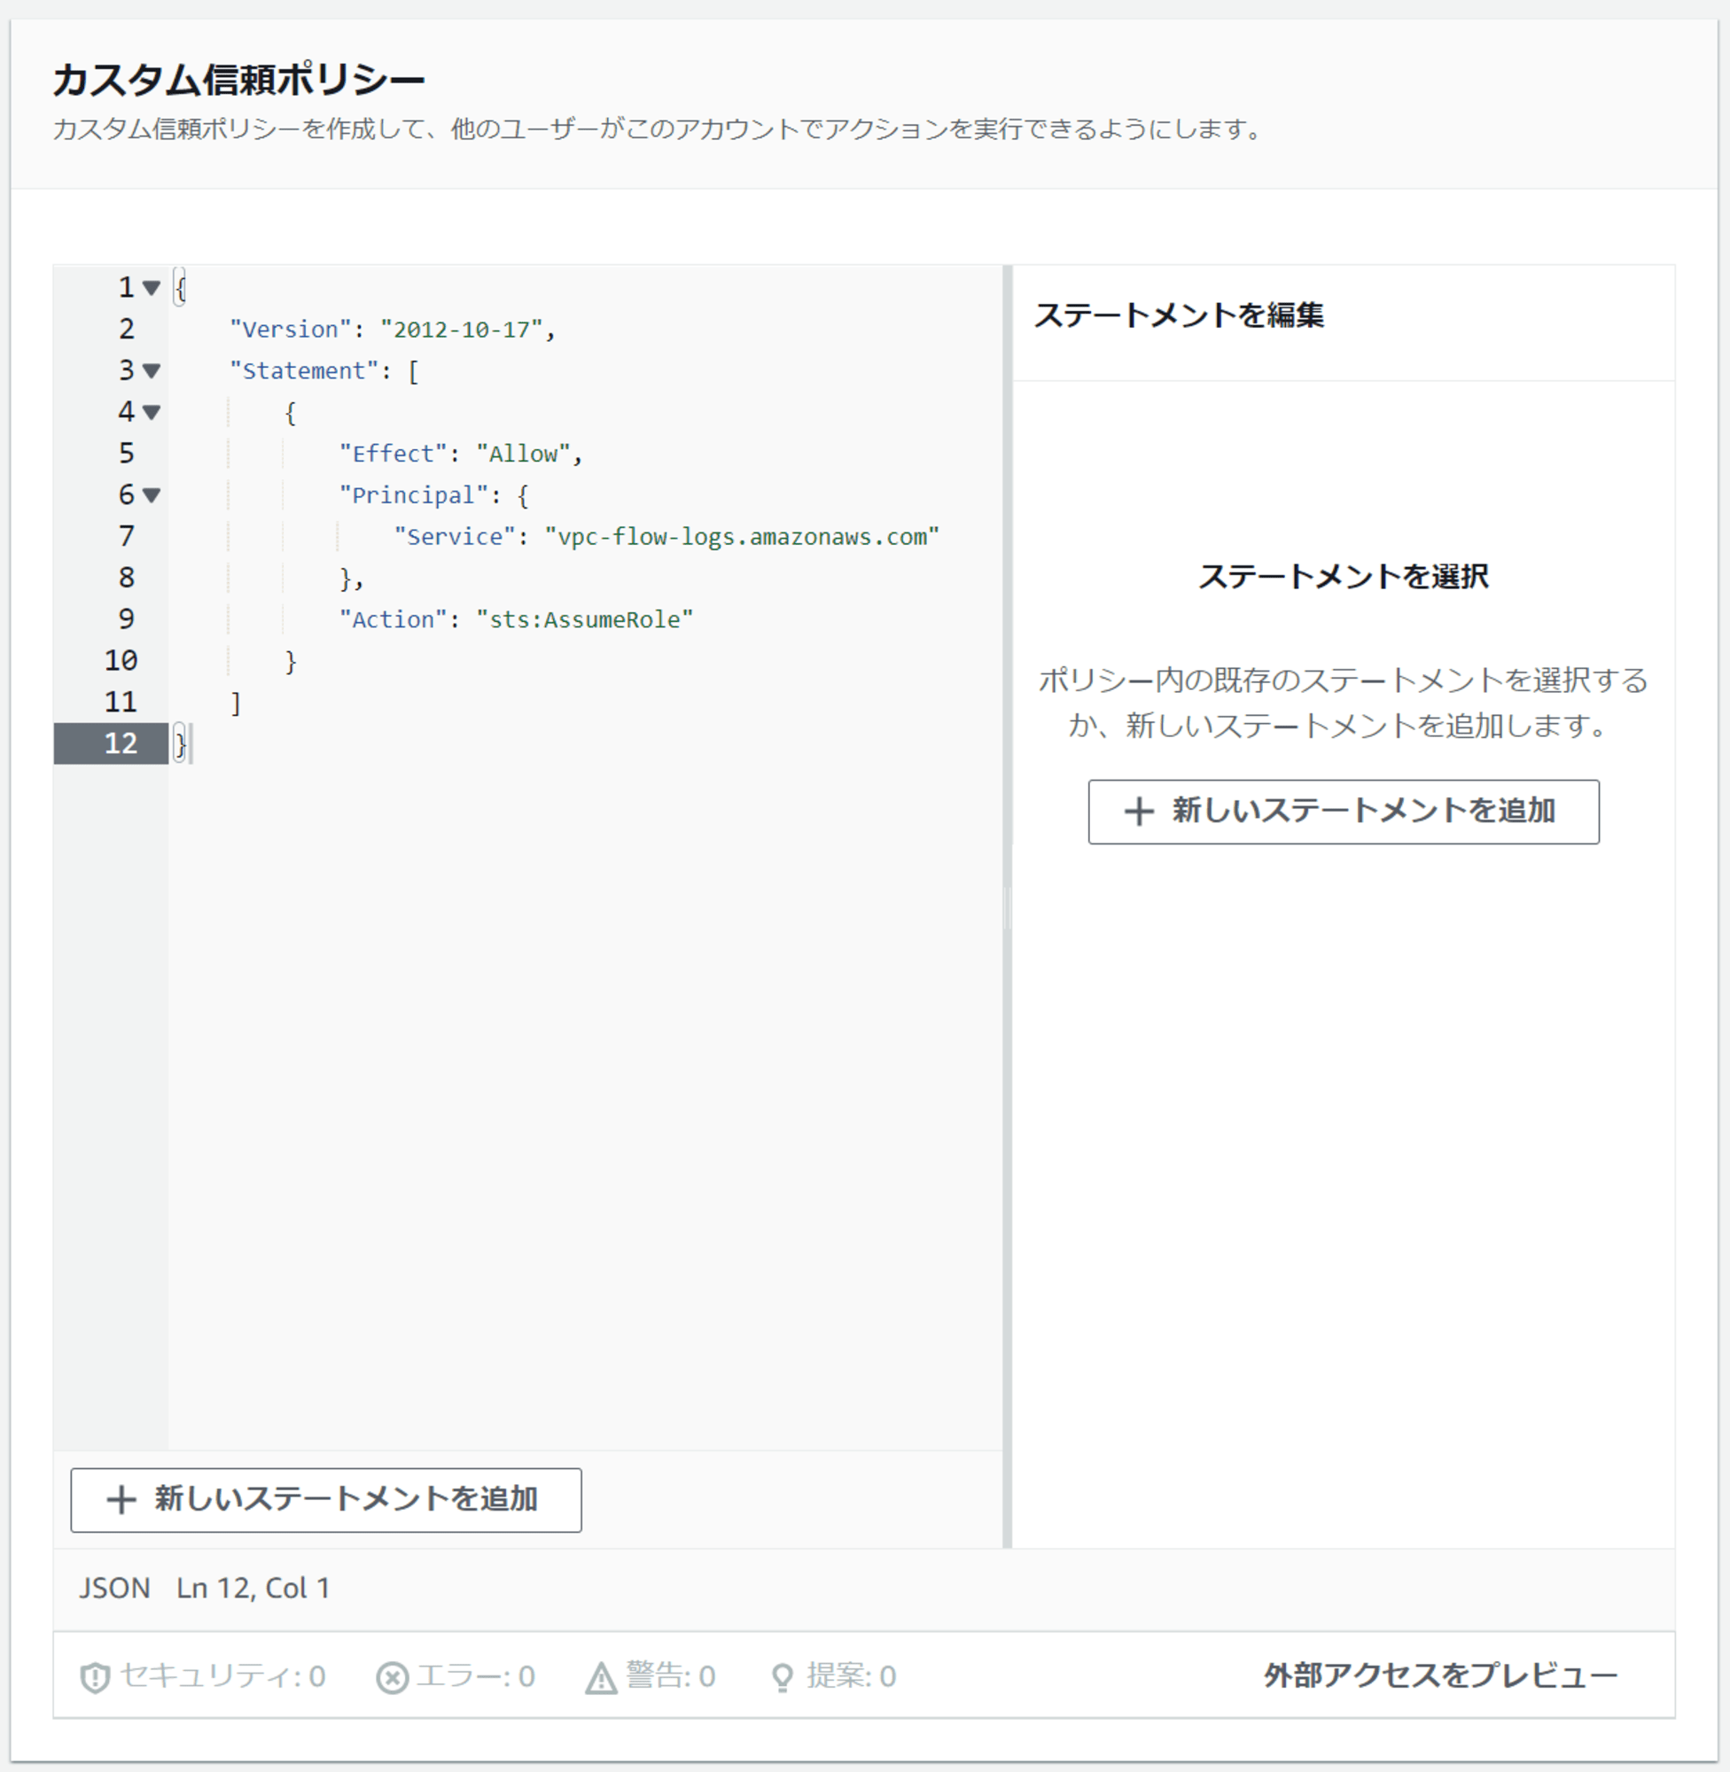The height and width of the screenshot is (1772, 1730).
Task: Click line number 12 in the gutter
Action: (120, 744)
